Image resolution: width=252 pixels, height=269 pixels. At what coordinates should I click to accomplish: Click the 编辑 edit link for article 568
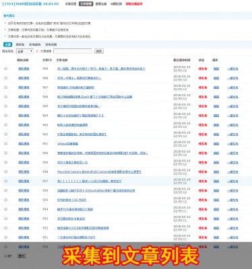point(216,78)
